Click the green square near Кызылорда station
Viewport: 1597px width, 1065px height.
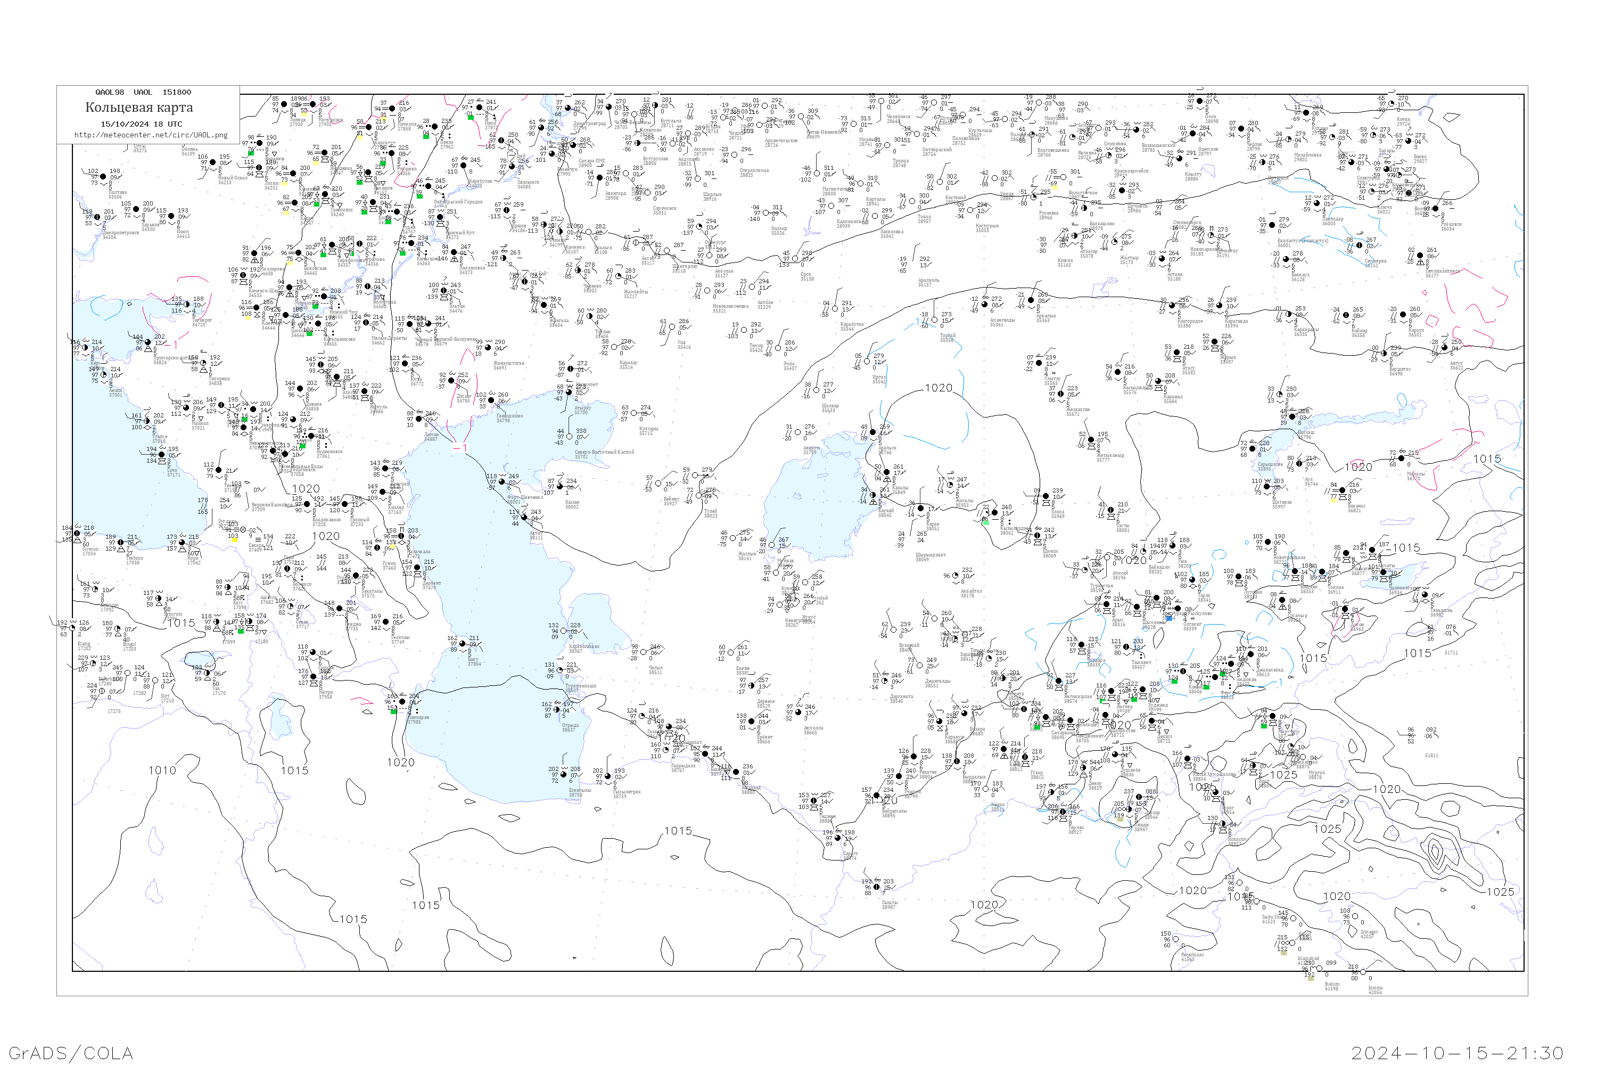click(985, 522)
